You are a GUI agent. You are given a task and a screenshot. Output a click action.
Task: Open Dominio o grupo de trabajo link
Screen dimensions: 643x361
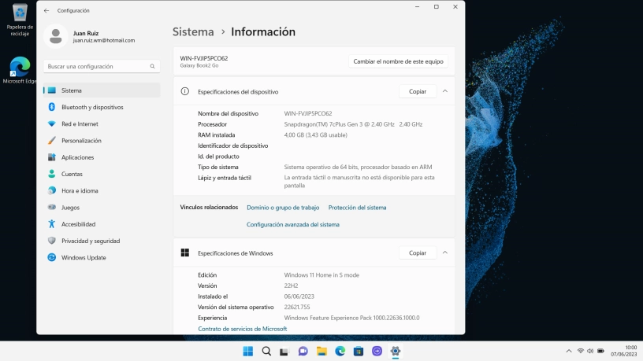283,208
